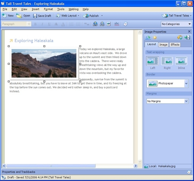Switch to the Effects tab

point(175,44)
